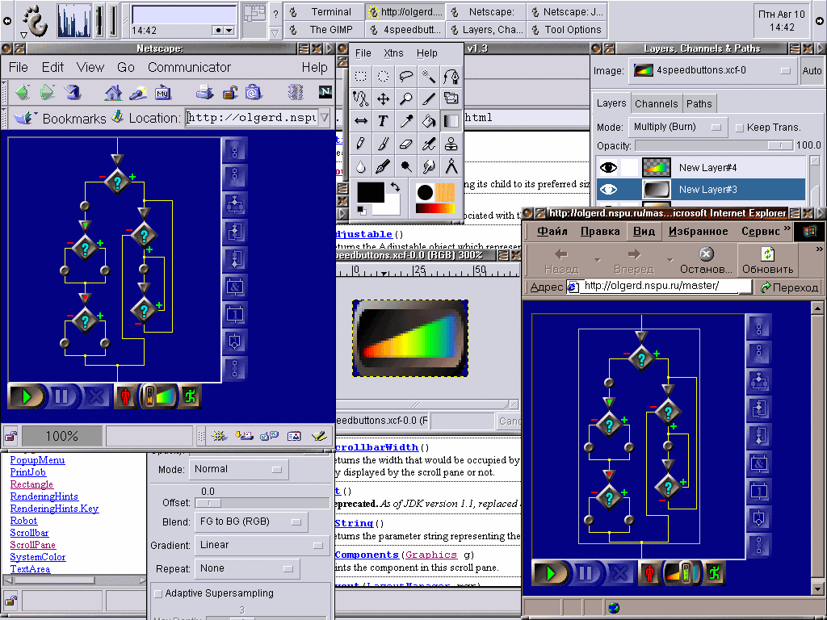Pick the Ink pen tool
Viewport: 827px width, 620px height.
pyautogui.click(x=384, y=166)
